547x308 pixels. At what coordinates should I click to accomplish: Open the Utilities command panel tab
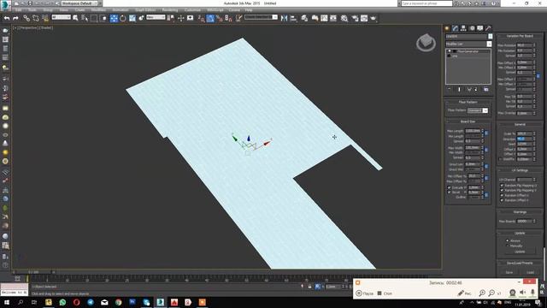point(488,28)
